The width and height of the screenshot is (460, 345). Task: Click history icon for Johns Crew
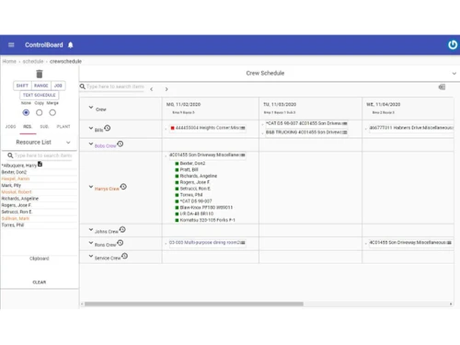coord(122,229)
